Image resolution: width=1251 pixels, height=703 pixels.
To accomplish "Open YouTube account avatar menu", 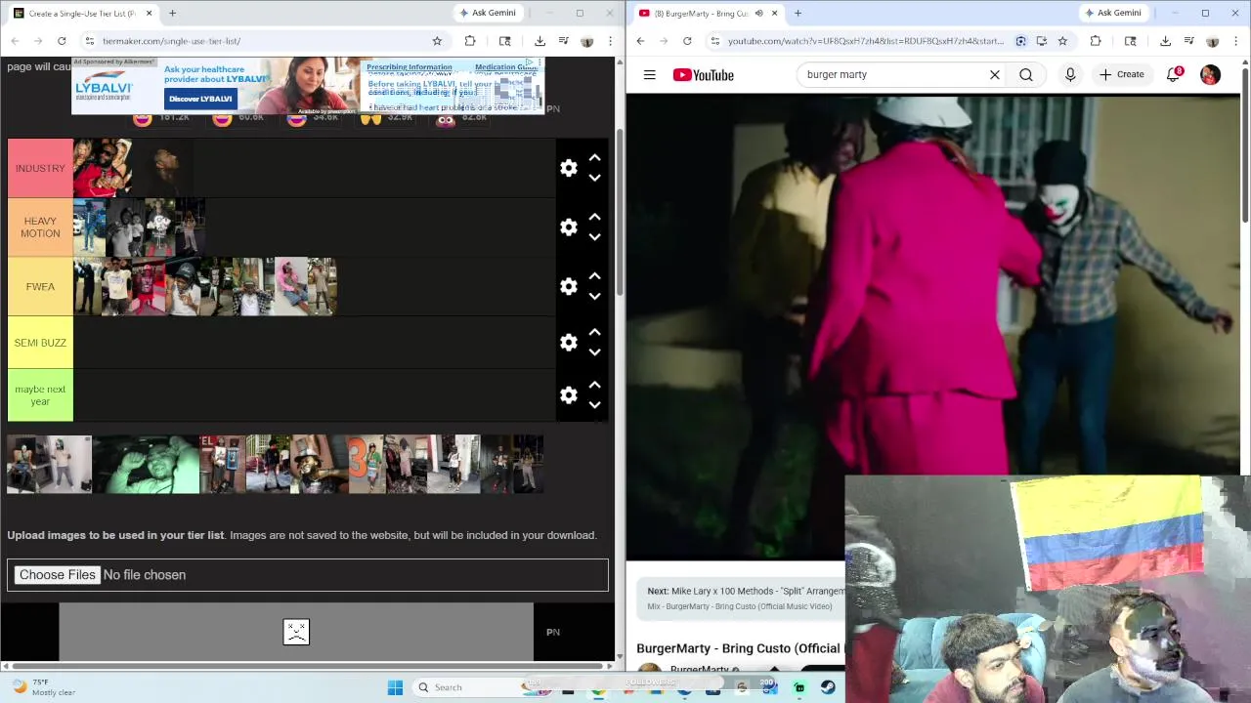I will tap(1210, 74).
